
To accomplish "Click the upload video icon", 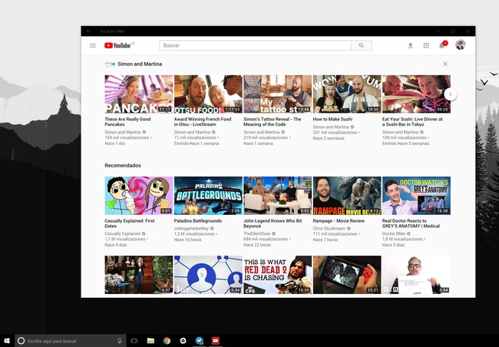I will [x=410, y=45].
